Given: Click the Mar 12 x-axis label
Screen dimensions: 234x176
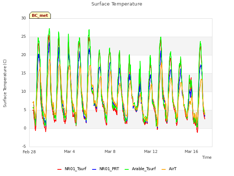Looking at the screenshot, I should tap(151, 151).
